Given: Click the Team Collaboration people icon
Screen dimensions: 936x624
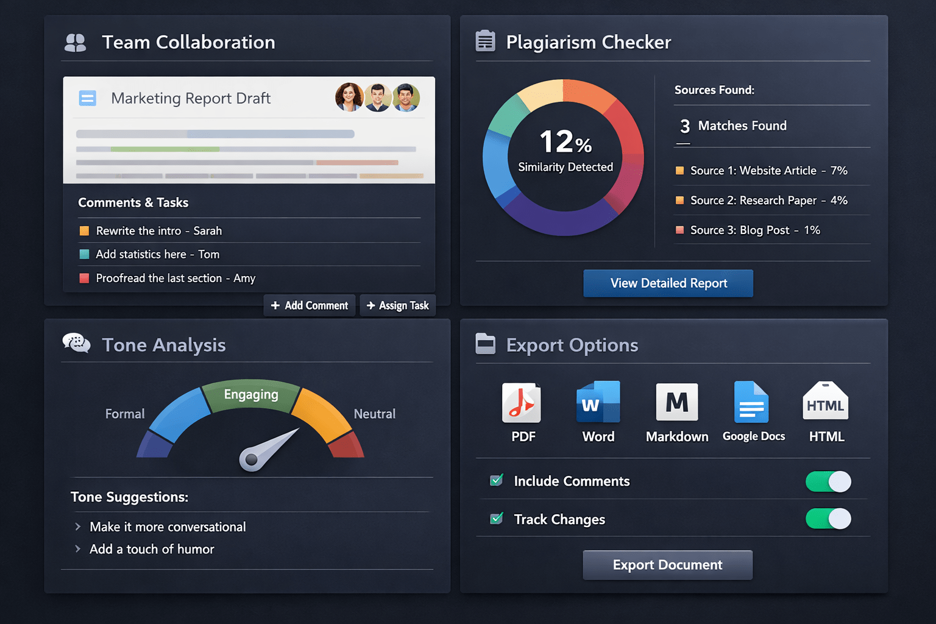Looking at the screenshot, I should point(76,43).
